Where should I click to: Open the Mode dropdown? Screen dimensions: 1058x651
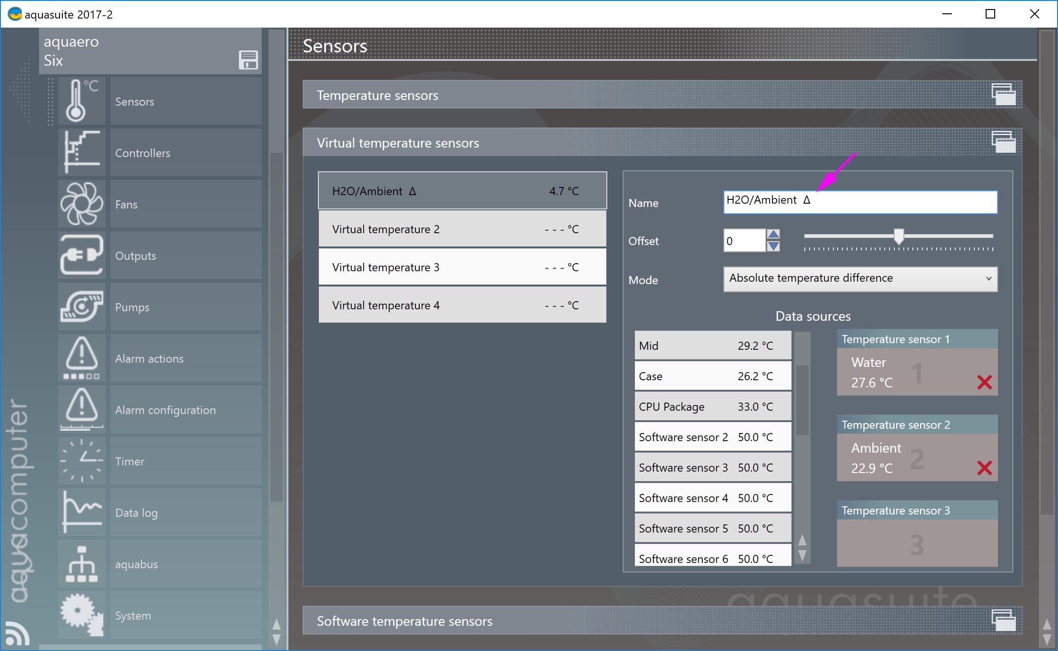click(x=860, y=278)
